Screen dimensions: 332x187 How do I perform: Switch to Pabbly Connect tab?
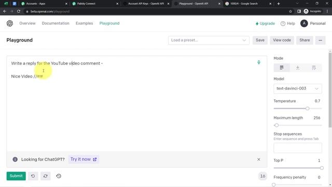(94, 4)
